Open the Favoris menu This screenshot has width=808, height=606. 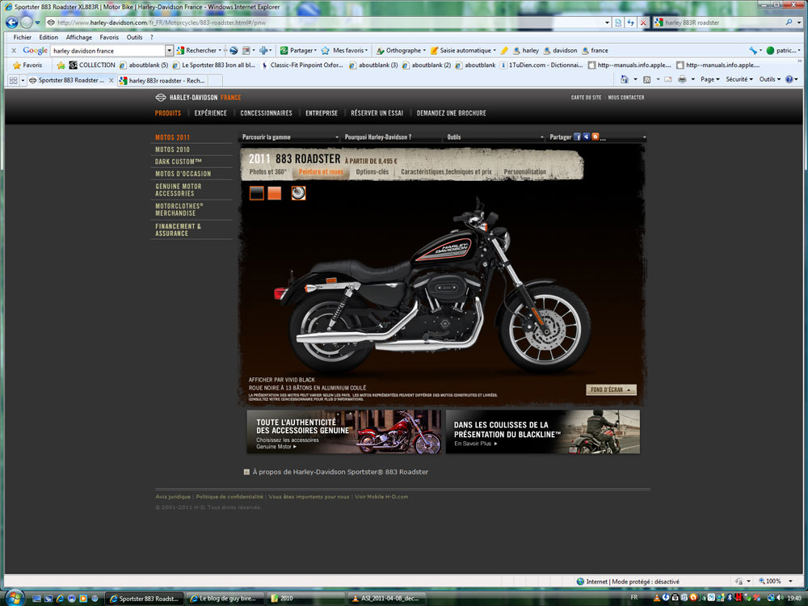[109, 37]
